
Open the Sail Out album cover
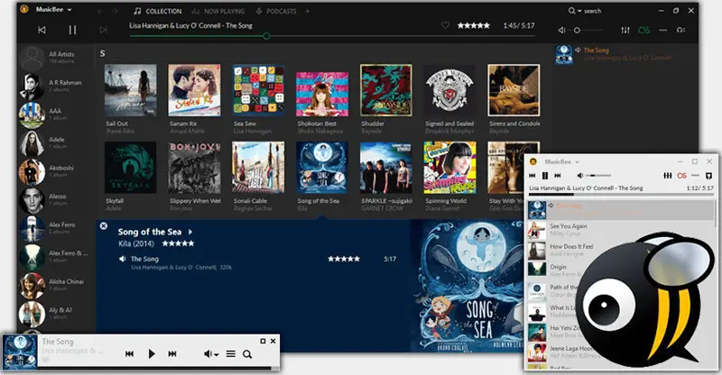click(x=130, y=90)
